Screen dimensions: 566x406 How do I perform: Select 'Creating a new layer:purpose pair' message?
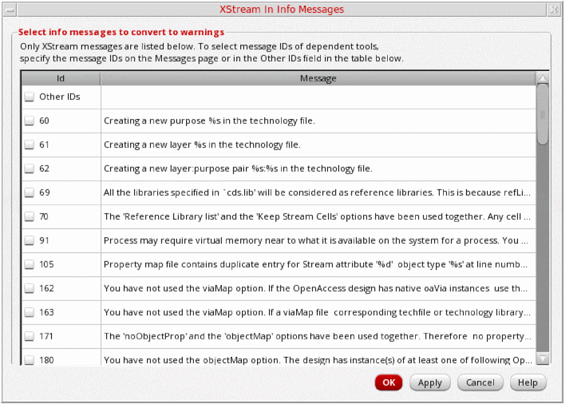click(238, 169)
